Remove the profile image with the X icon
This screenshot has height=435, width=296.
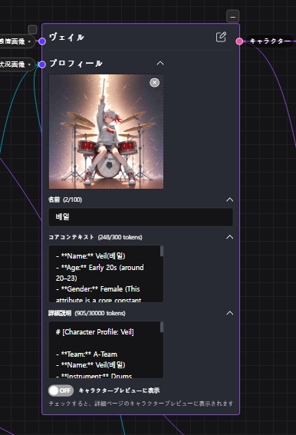click(x=155, y=82)
